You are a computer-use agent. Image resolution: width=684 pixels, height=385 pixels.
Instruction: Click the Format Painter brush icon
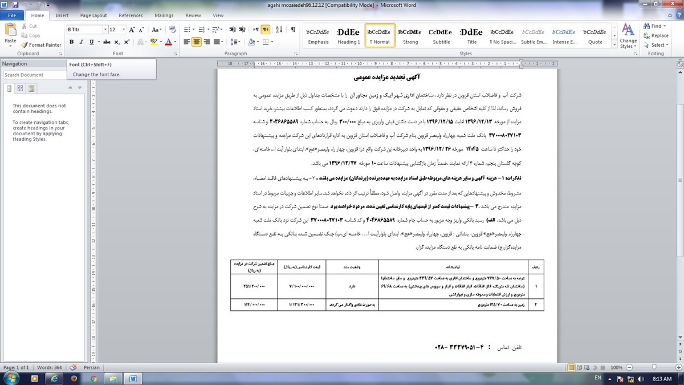click(x=24, y=45)
